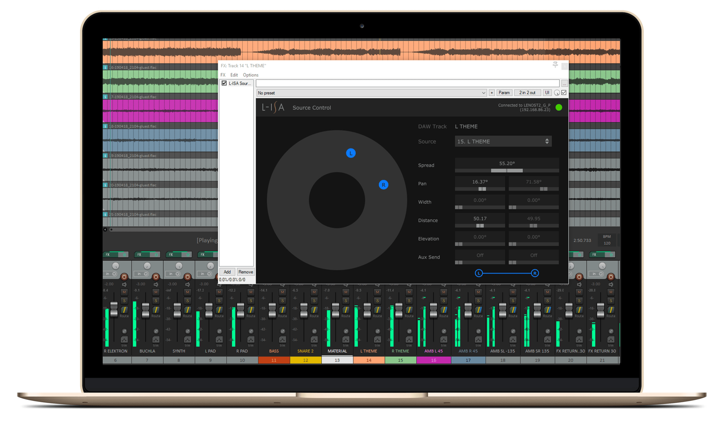Click the Param button in the plugin toolbar
The width and height of the screenshot is (727, 421).
pos(504,92)
